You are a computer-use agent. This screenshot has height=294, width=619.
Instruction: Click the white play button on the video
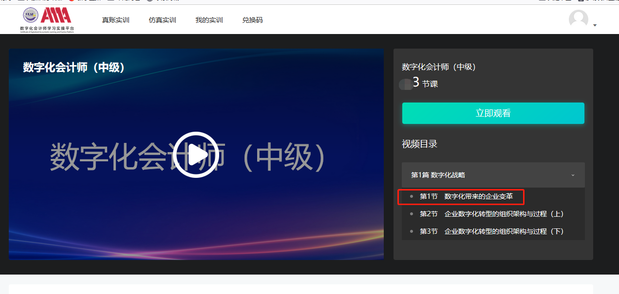tap(195, 155)
